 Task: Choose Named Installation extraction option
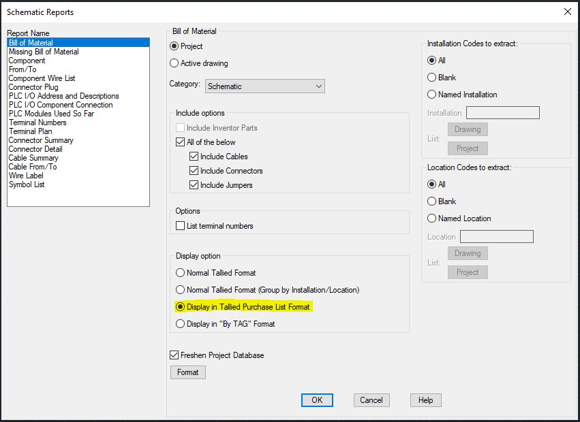tap(433, 95)
